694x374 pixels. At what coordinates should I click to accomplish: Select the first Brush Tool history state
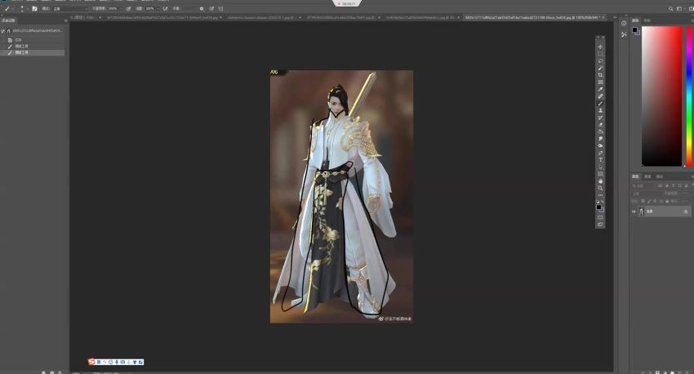pos(33,46)
